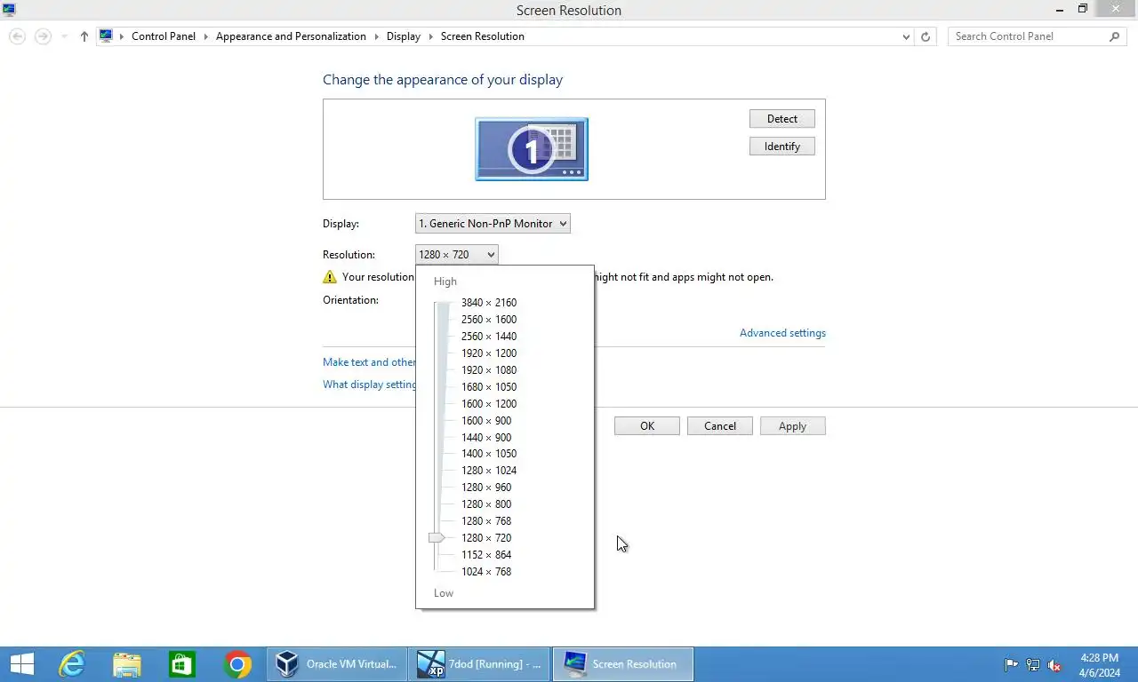Open the Windows Start button

coord(21,664)
